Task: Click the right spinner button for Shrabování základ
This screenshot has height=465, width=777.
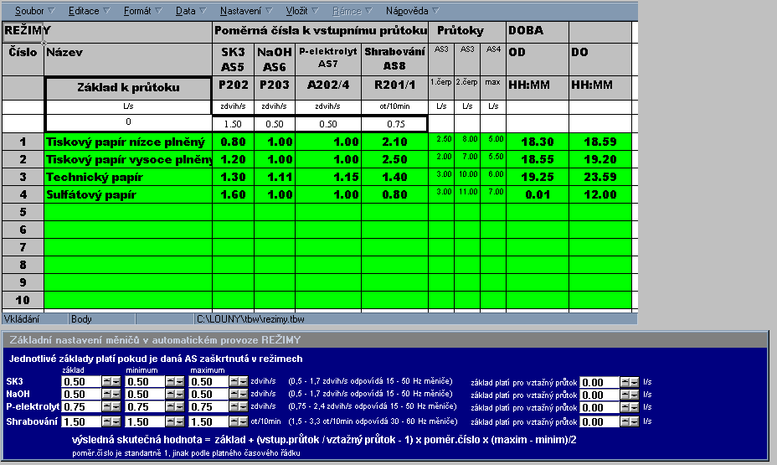Action: click(116, 421)
